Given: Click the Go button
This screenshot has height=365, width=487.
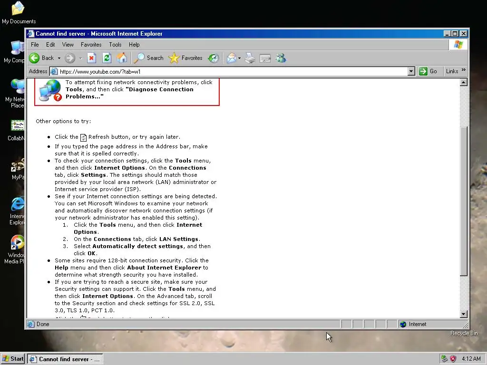Looking at the screenshot, I should click(428, 71).
